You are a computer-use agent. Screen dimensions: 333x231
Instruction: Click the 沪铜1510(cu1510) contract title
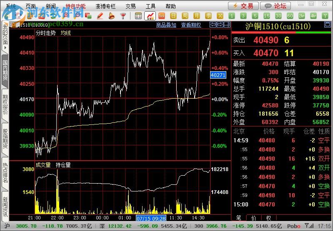point(278,26)
